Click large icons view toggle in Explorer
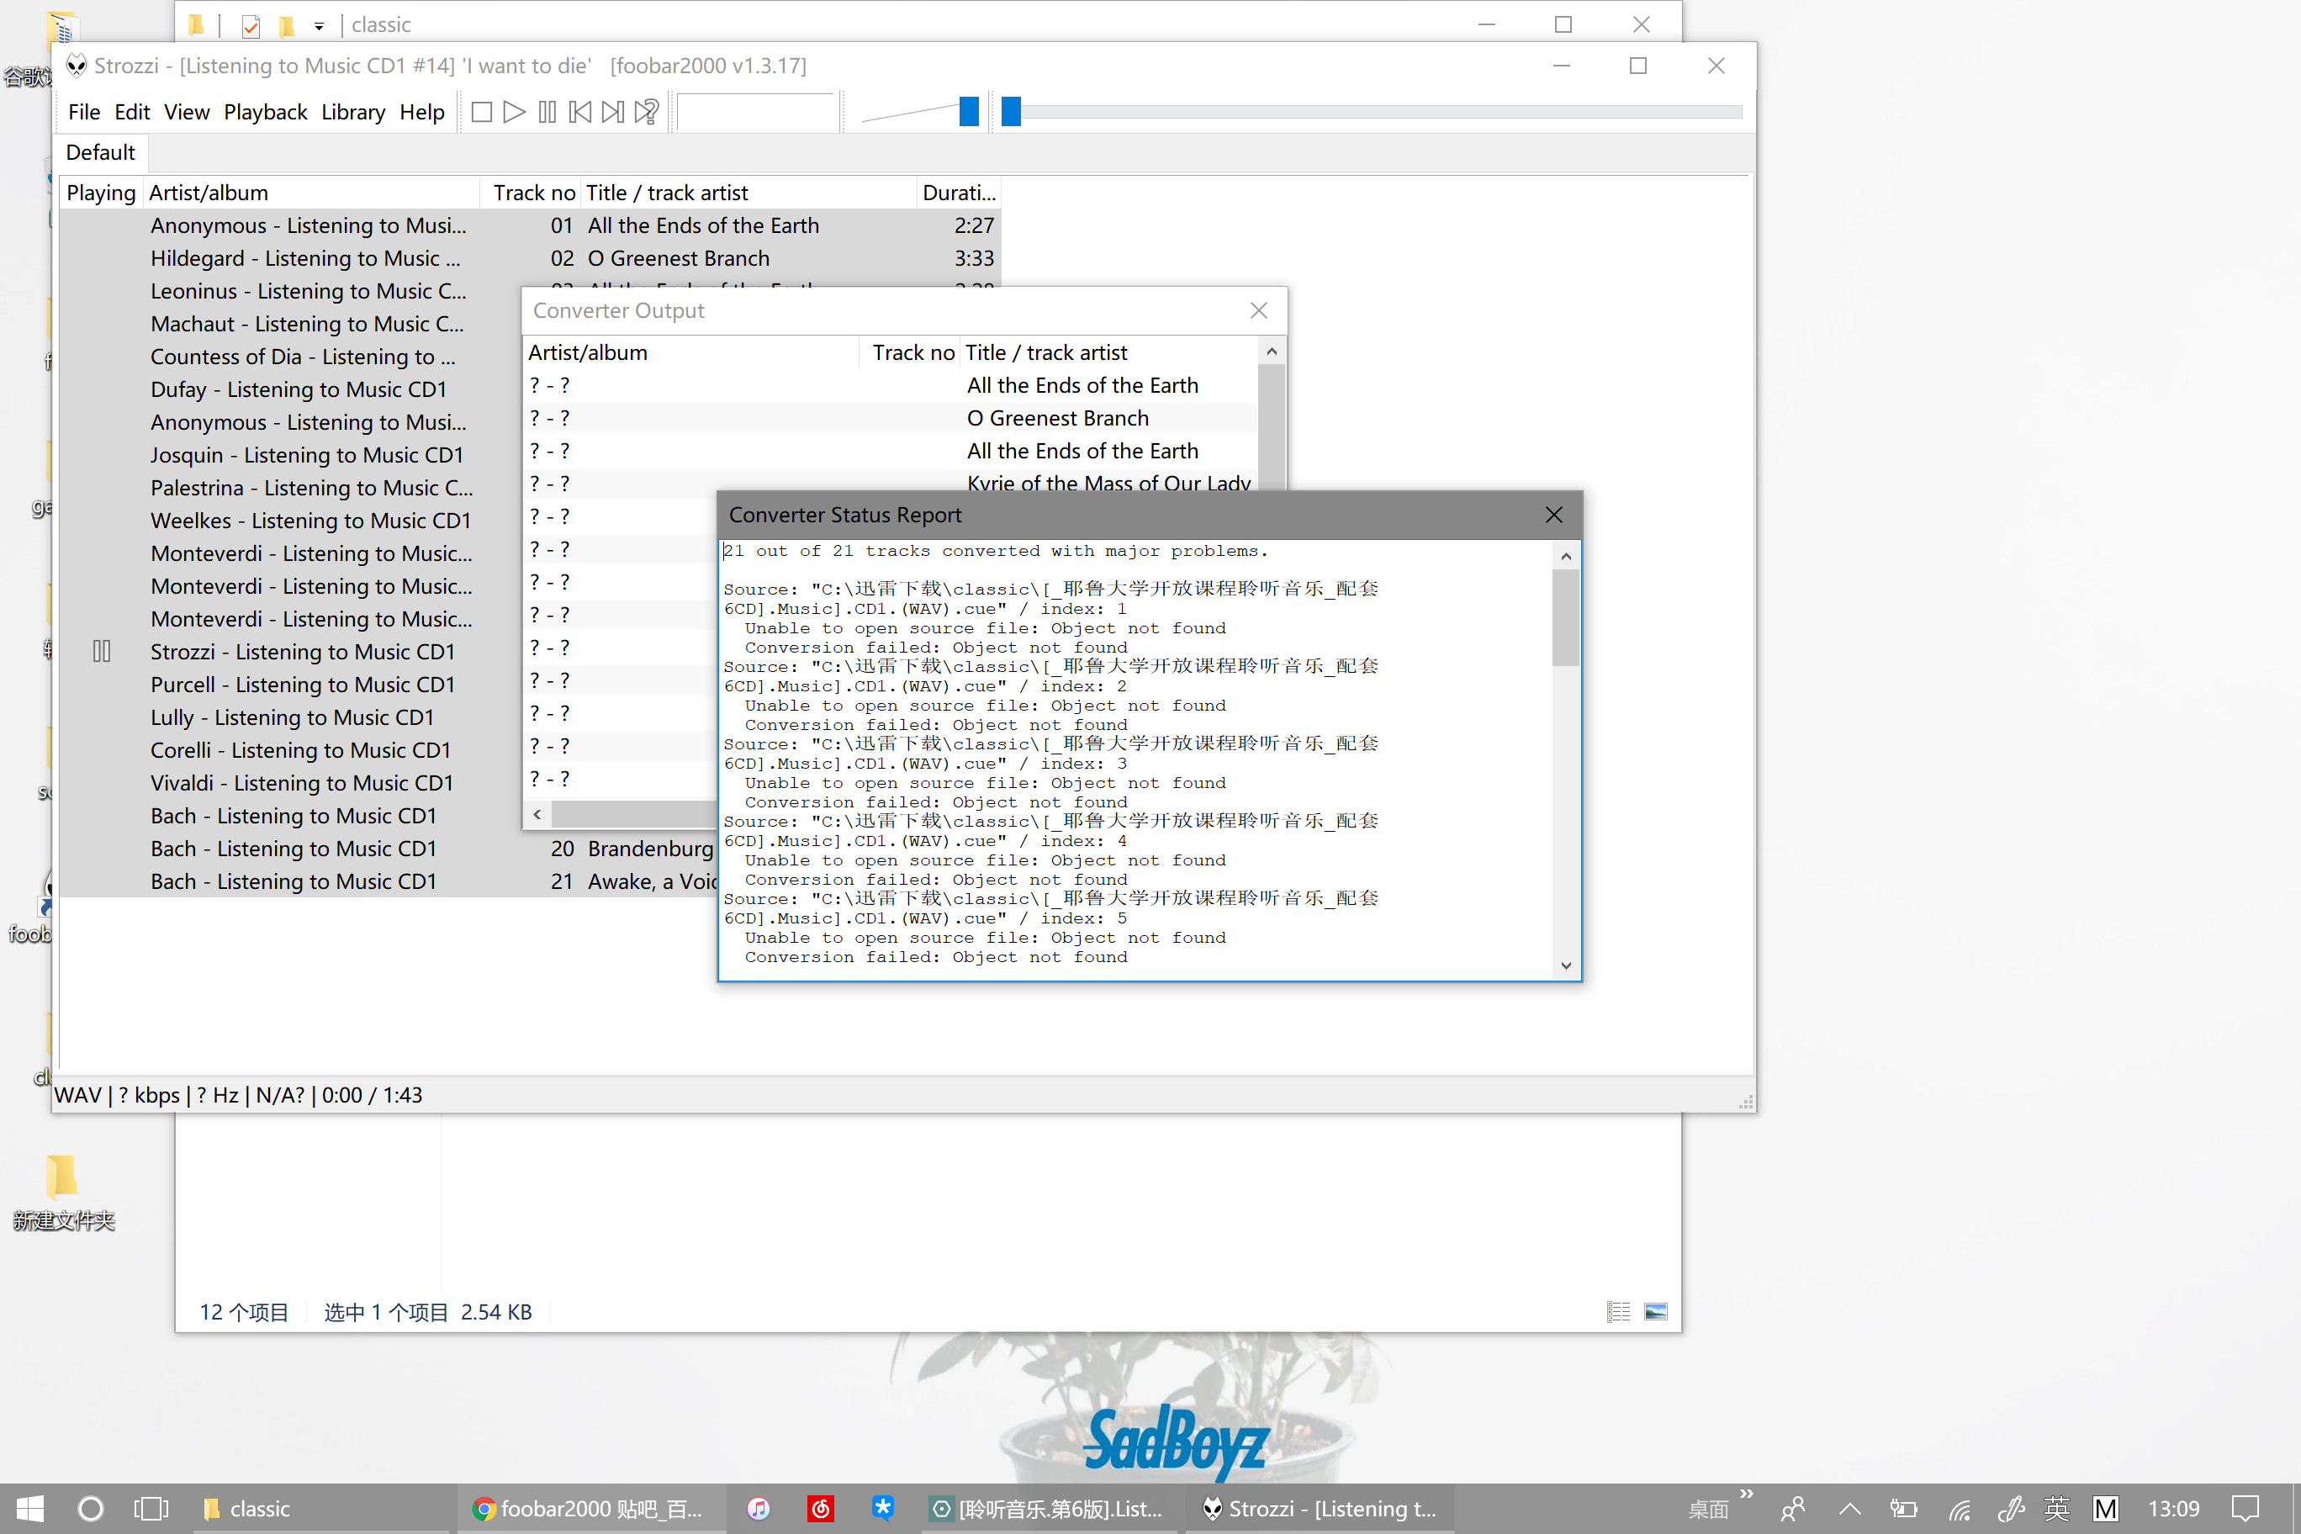Viewport: 2301px width, 1534px height. point(1655,1312)
